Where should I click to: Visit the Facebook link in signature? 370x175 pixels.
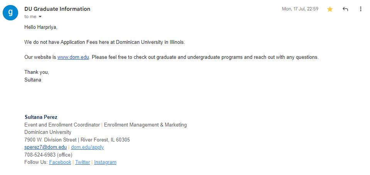(60, 162)
